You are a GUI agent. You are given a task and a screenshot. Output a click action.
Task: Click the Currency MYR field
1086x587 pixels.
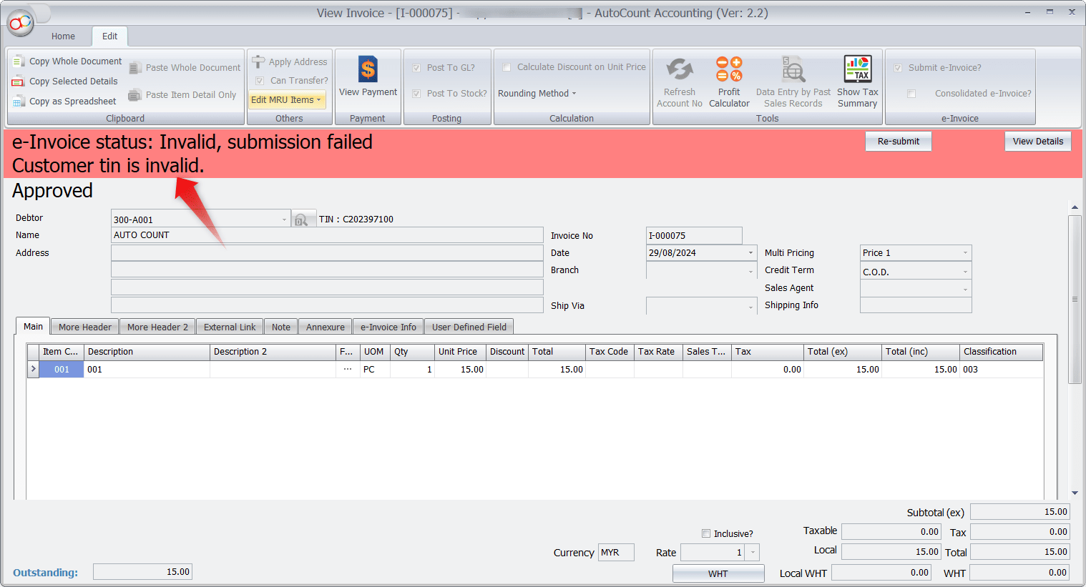click(616, 553)
